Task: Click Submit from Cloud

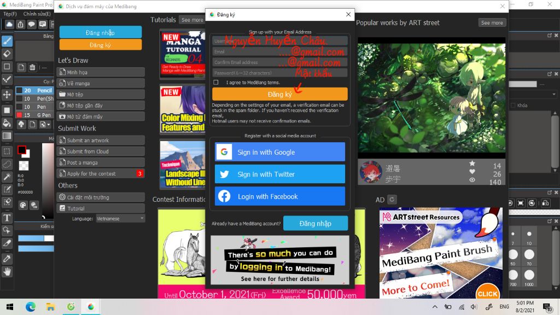Action: [101, 151]
